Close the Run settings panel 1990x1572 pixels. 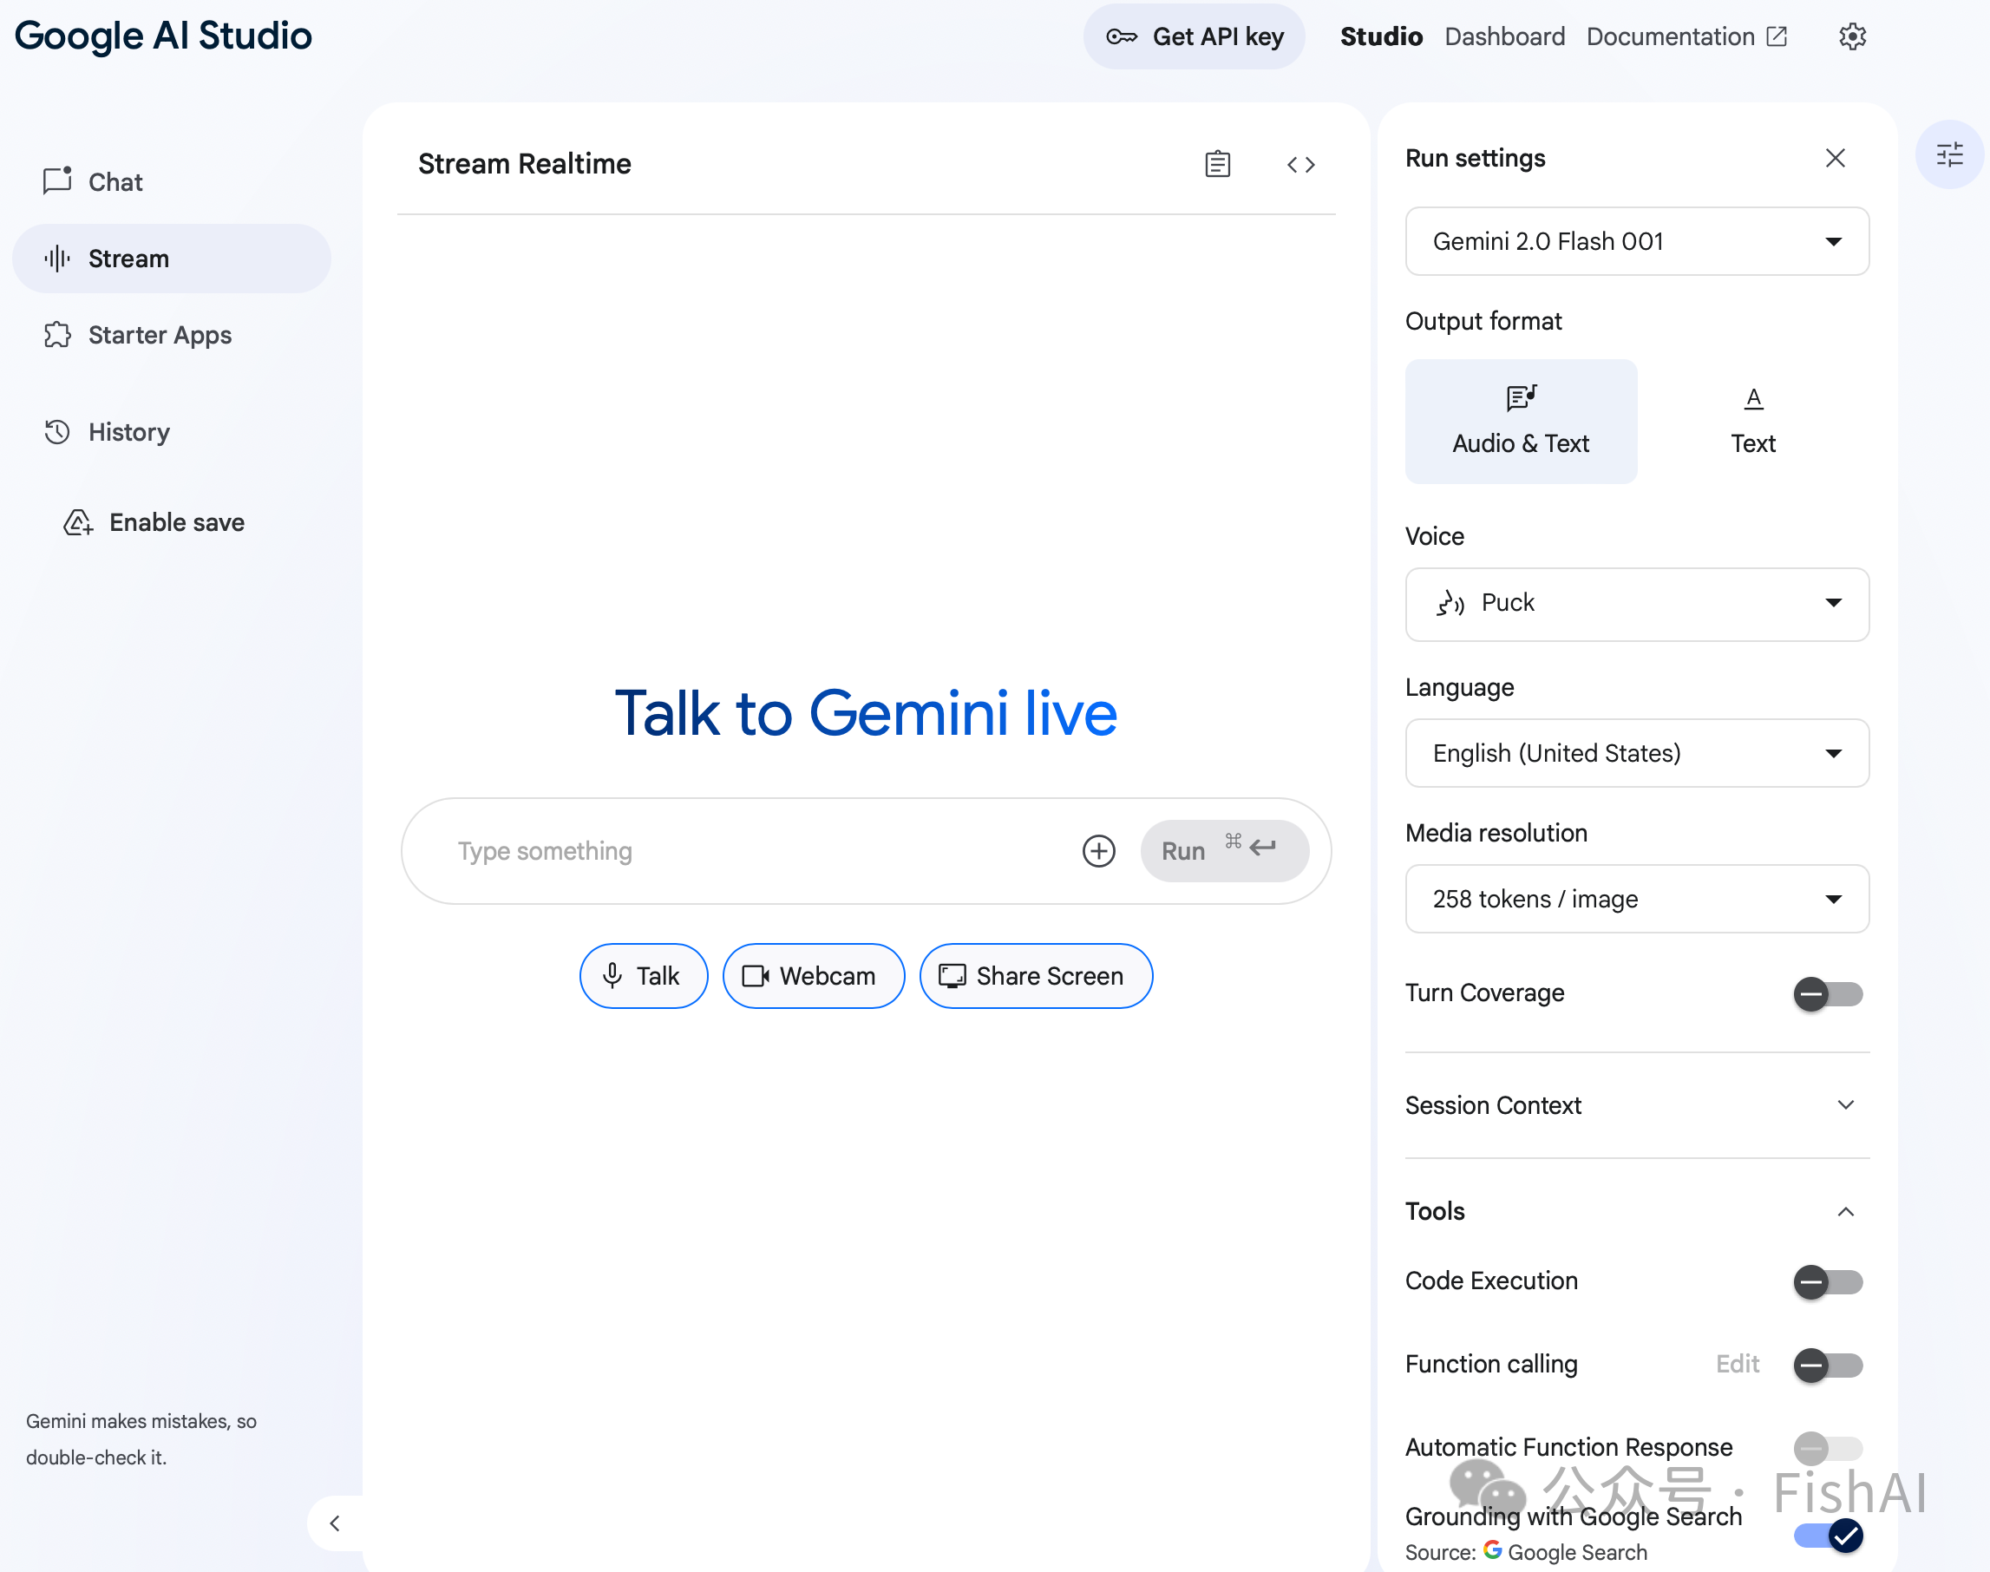1836,158
